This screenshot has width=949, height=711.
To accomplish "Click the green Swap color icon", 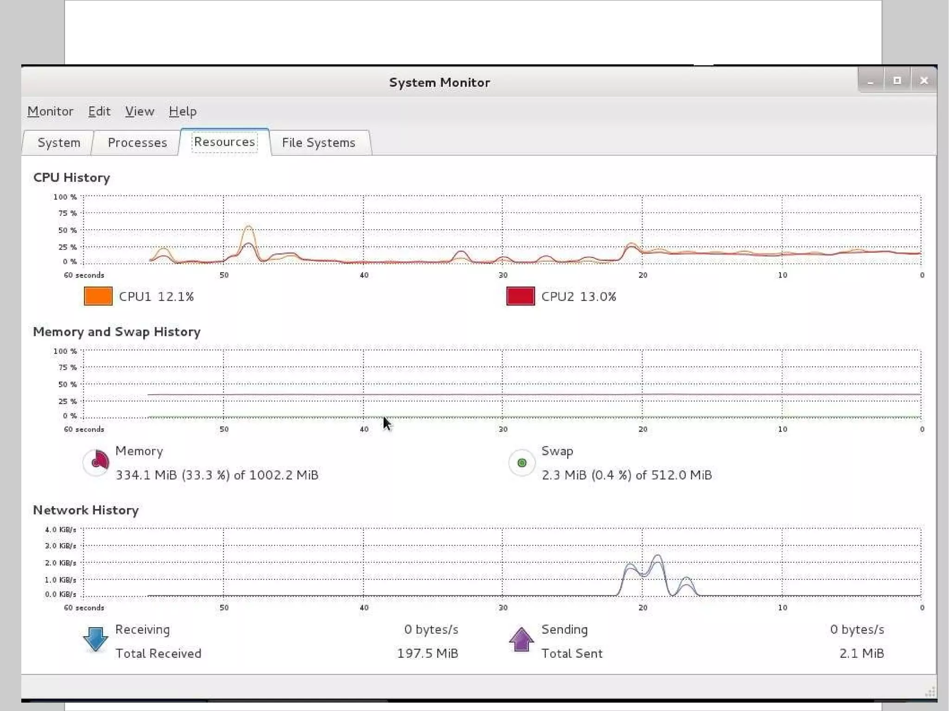I will (x=522, y=462).
